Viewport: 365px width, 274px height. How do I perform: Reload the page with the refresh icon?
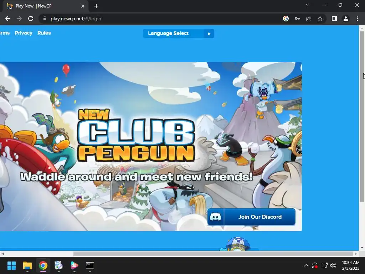(x=31, y=19)
